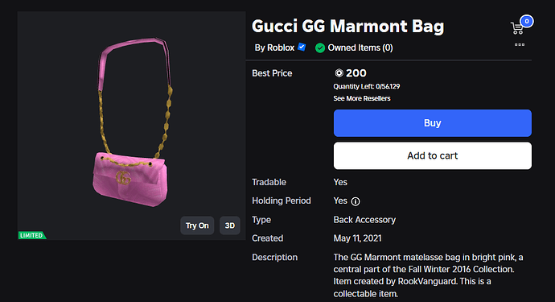
Task: Click the pink Gucci bag preview image
Action: click(x=133, y=122)
